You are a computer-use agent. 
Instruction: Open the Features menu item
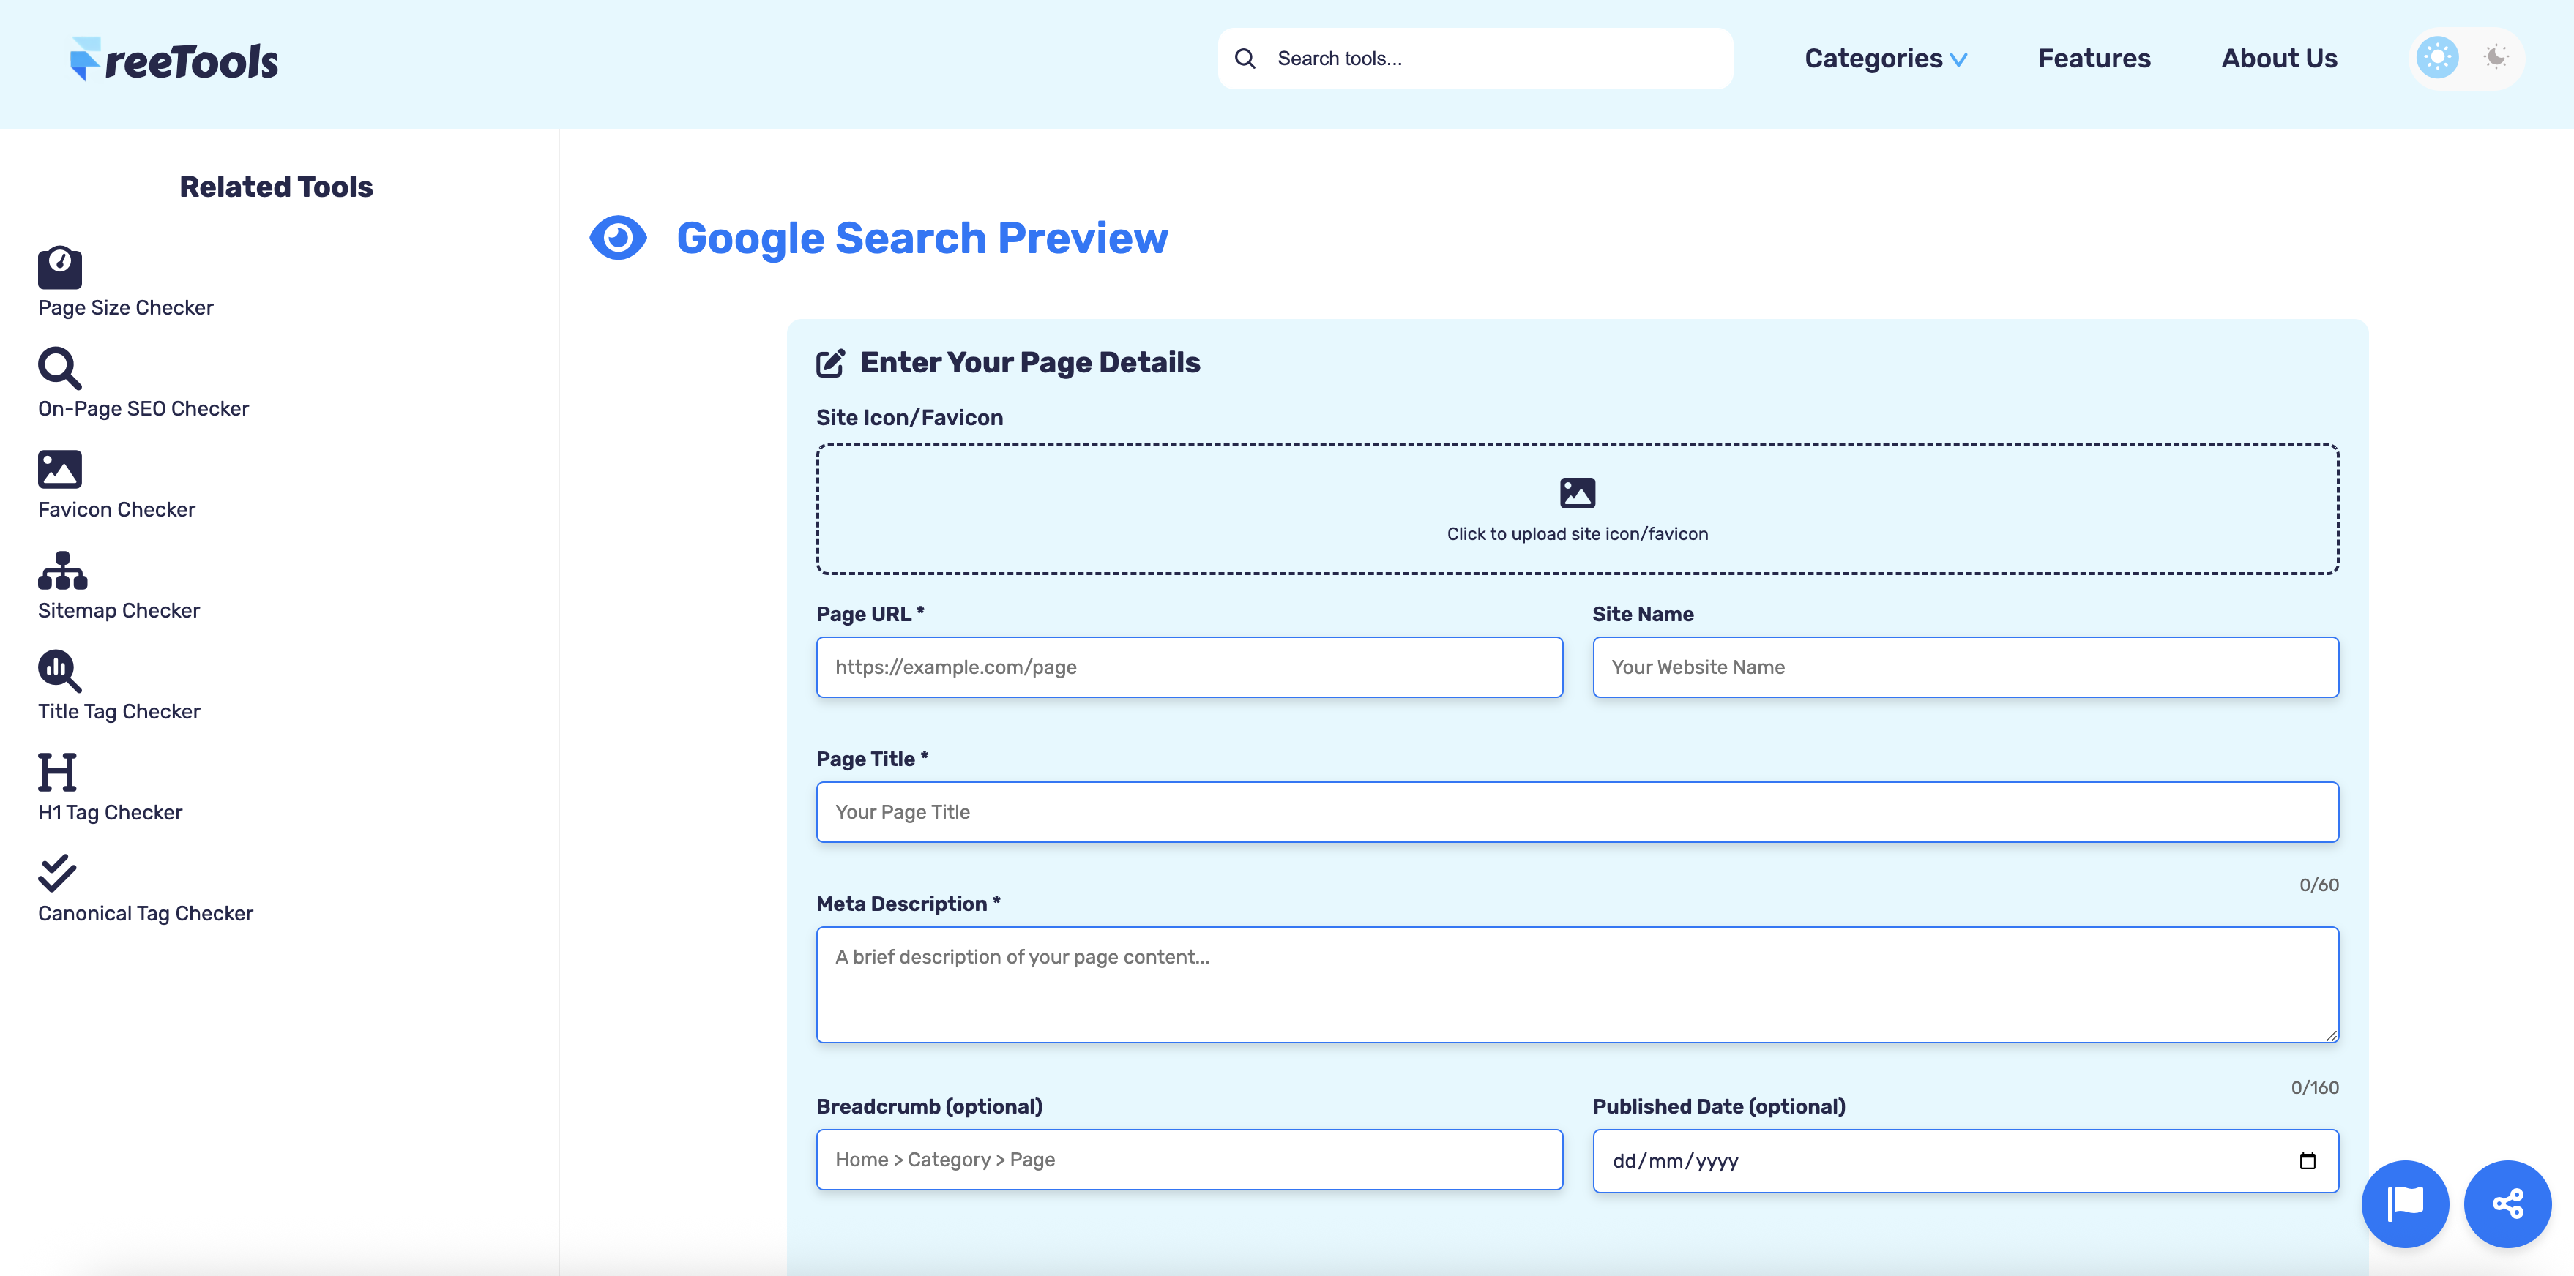point(2093,58)
